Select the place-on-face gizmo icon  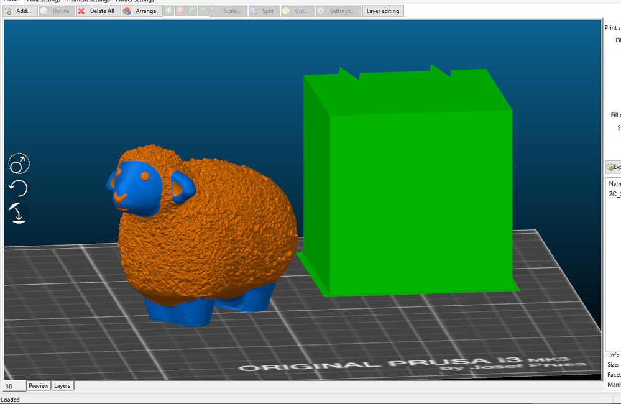coord(18,213)
